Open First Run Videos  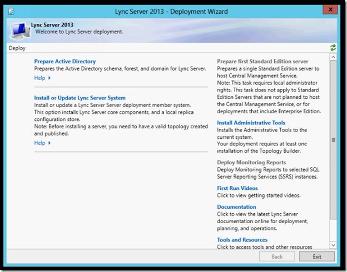(237, 188)
